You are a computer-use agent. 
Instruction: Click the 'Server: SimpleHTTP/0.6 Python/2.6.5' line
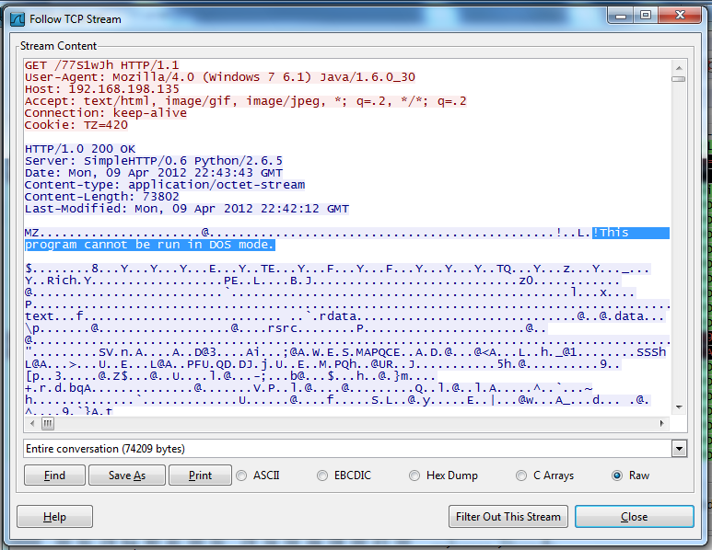click(154, 161)
